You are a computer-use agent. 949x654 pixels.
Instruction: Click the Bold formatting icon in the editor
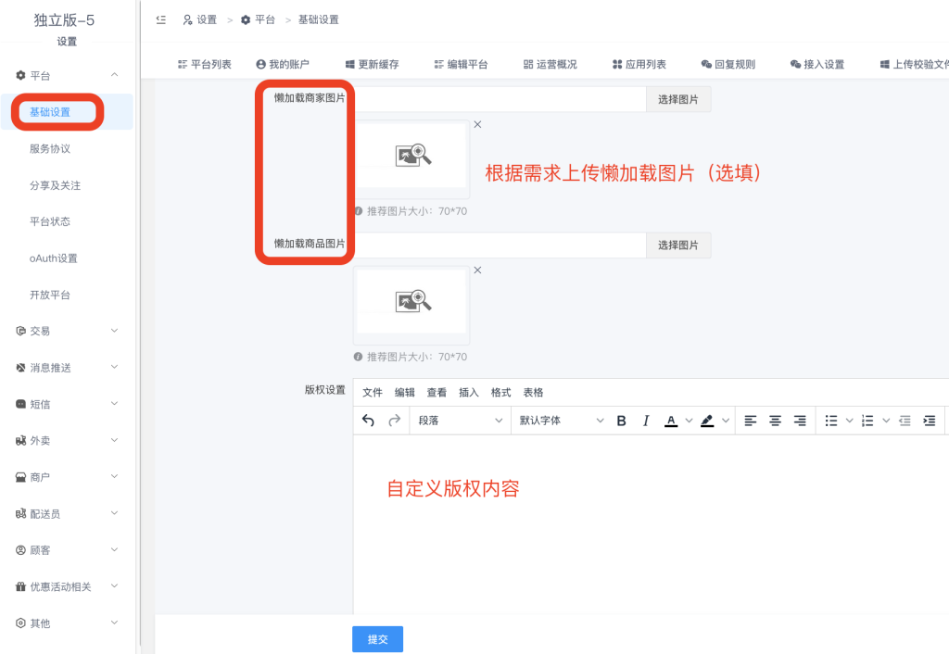[x=622, y=421]
